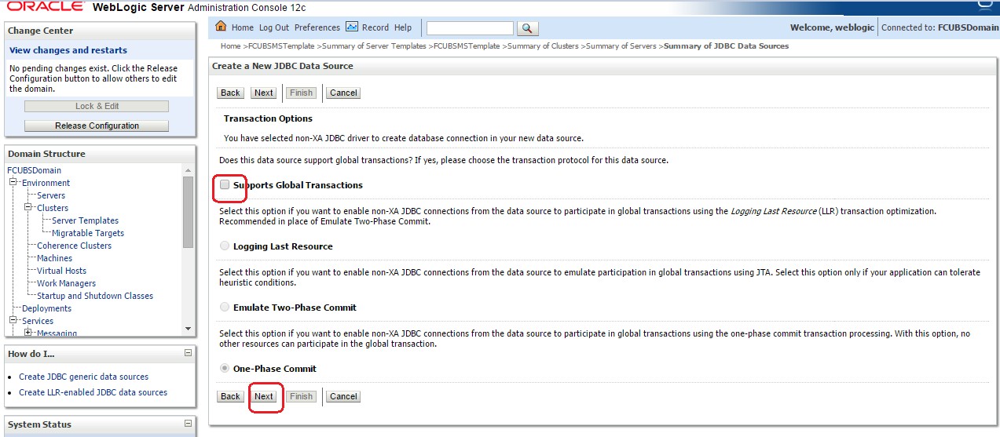This screenshot has height=437, width=1000.
Task: Open Help from the toolbar
Action: (403, 27)
